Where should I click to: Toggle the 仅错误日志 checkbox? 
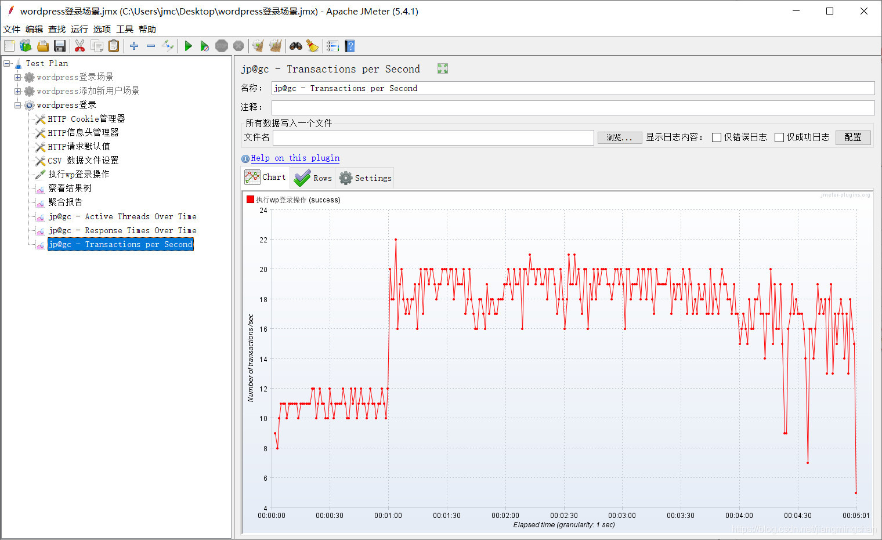(717, 137)
